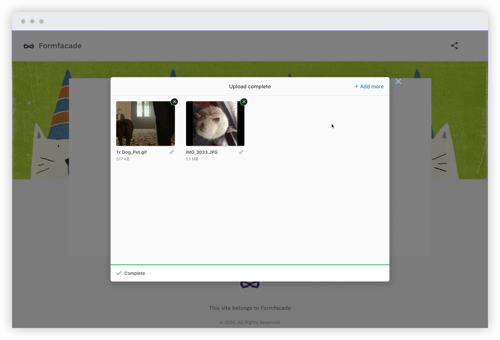Click the yellow dot in the window controls
This screenshot has width=500, height=340.
point(32,21)
